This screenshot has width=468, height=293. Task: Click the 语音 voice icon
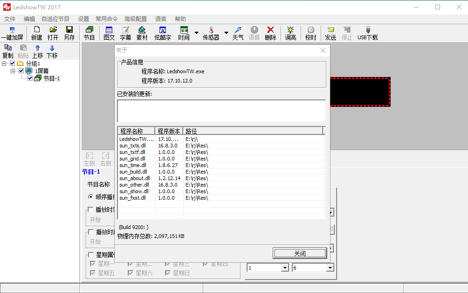click(255, 33)
